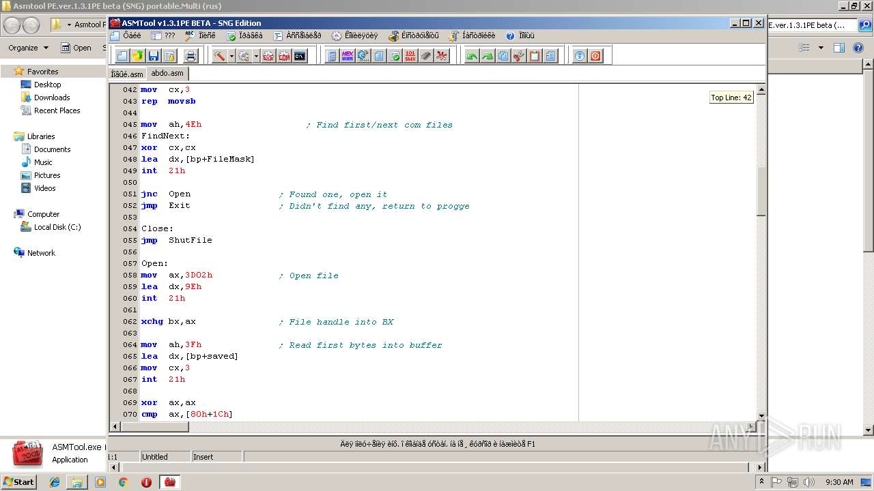The height and width of the screenshot is (491, 874).
Task: Select Favorites in Explorer navigation pane
Action: (x=36, y=71)
